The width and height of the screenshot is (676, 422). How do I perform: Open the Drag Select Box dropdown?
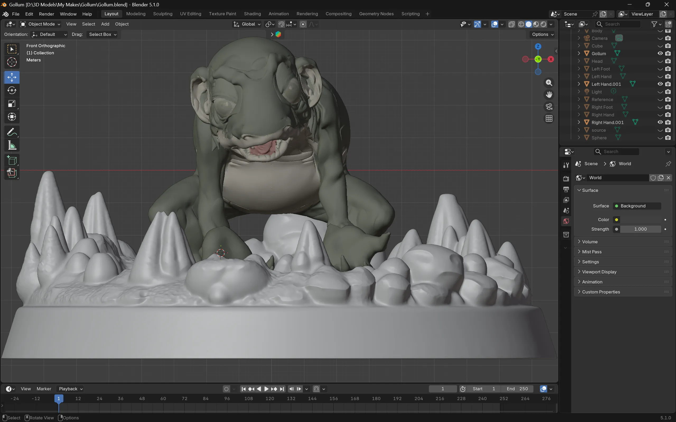pos(102,34)
